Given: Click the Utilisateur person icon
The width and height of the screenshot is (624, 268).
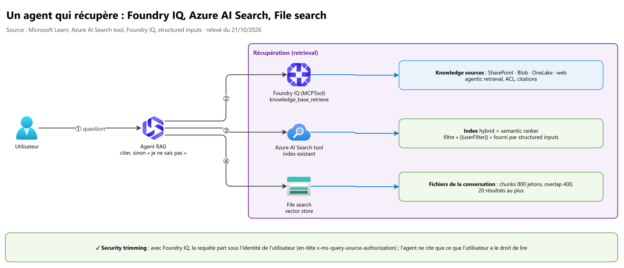Looking at the screenshot, I should [27, 128].
